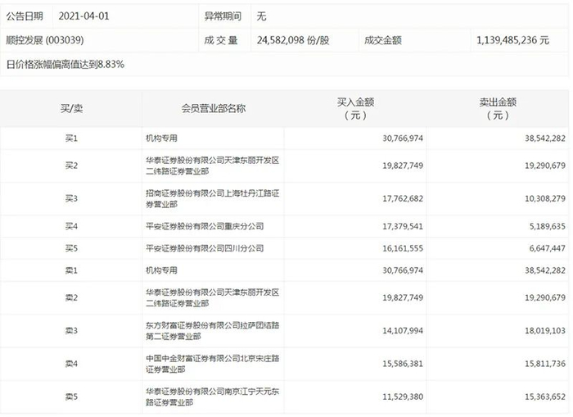This screenshot has height=417, width=573.
Task: Click the 卖出金额(元) column header
Action: coord(498,109)
